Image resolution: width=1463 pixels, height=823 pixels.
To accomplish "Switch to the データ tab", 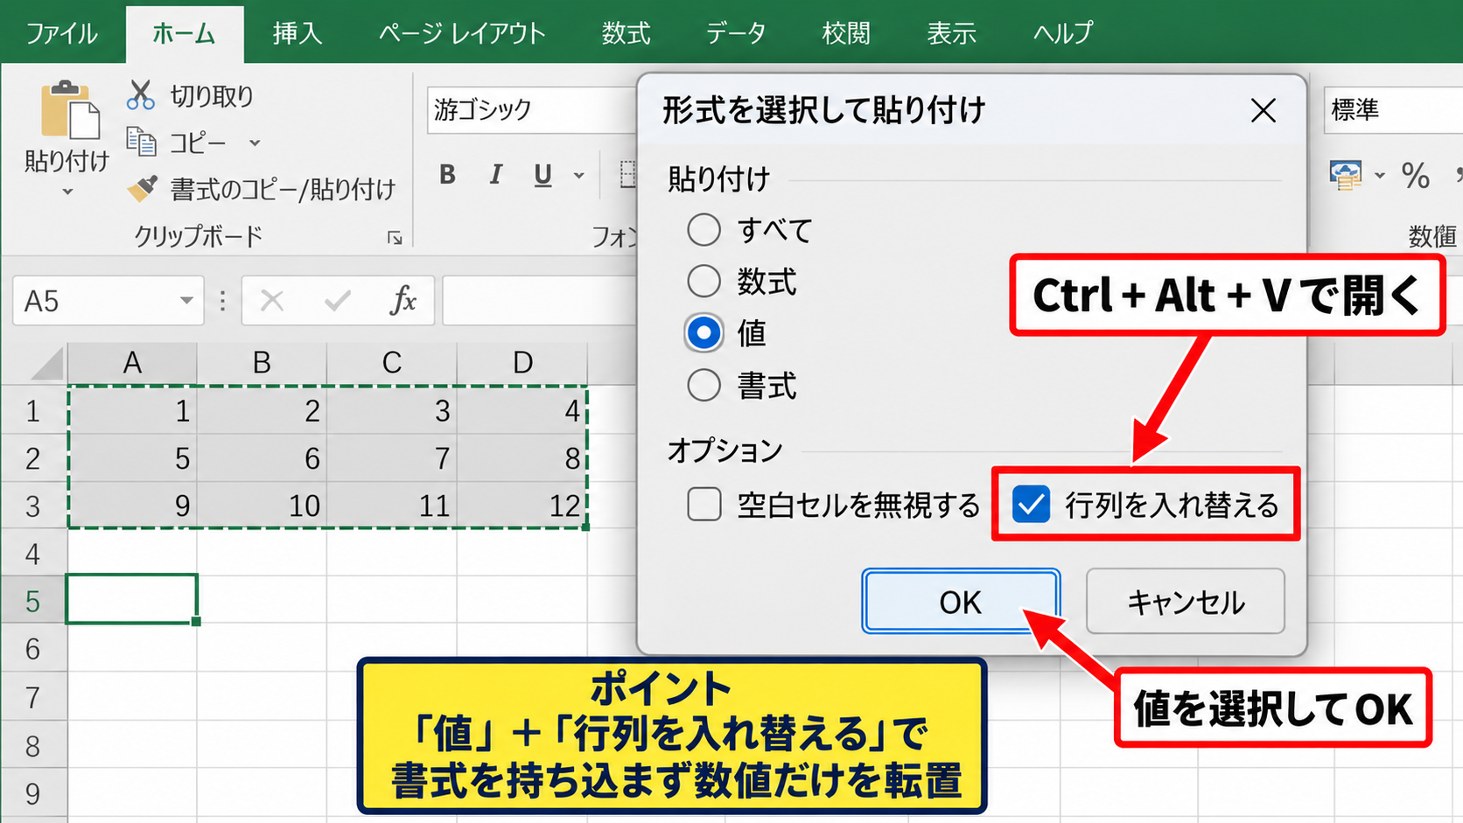I will tap(736, 33).
